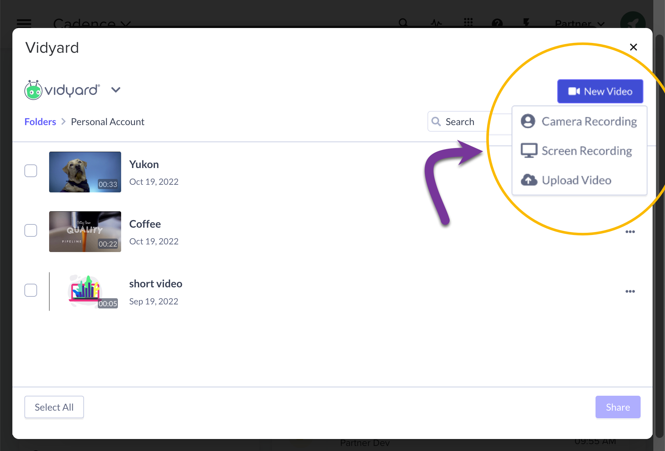Open Yukon video thumbnail

85,172
